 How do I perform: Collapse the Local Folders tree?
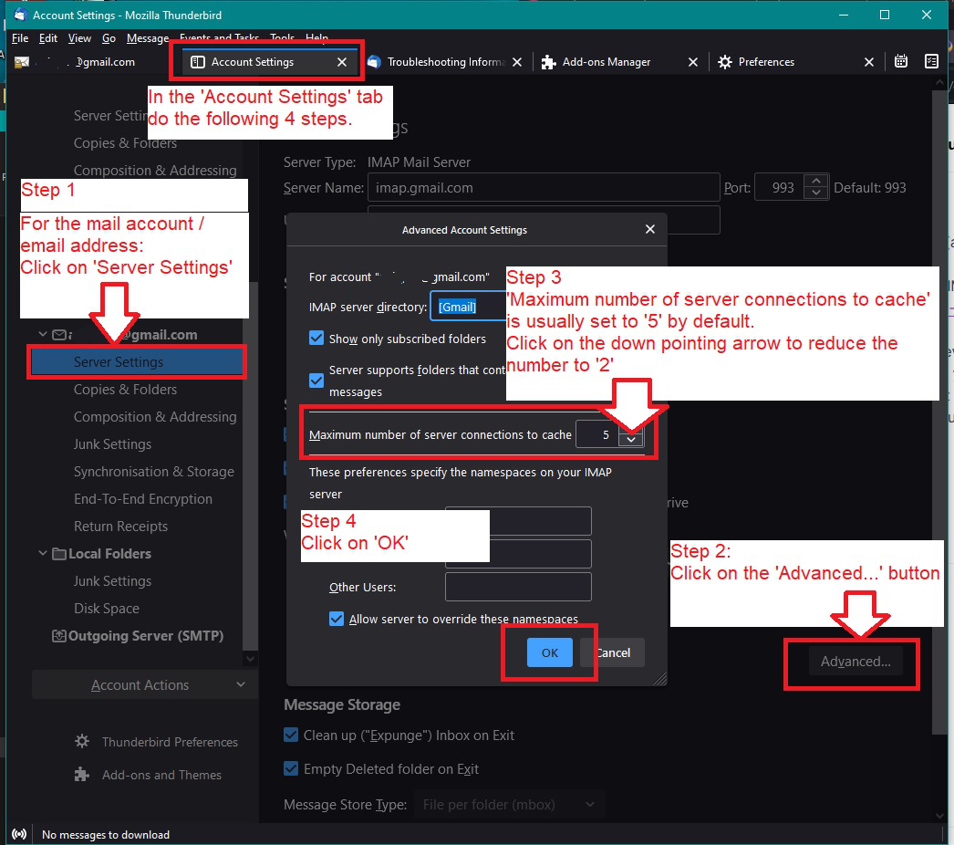[x=43, y=553]
